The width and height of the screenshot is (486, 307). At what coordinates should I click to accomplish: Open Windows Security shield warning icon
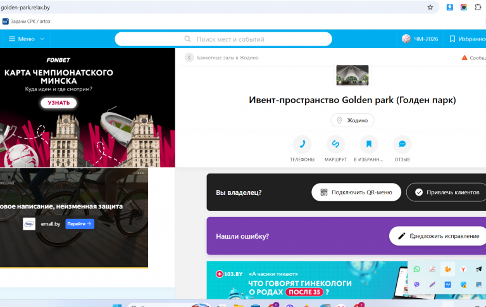[x=463, y=284]
